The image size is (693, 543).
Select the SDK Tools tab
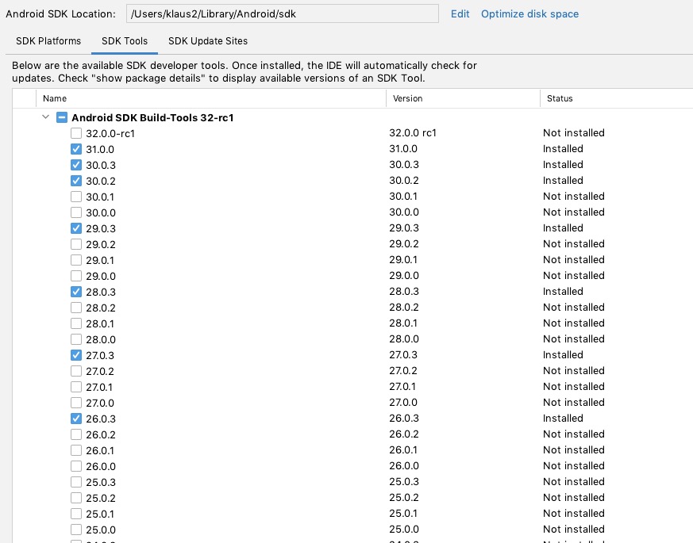[x=125, y=41]
